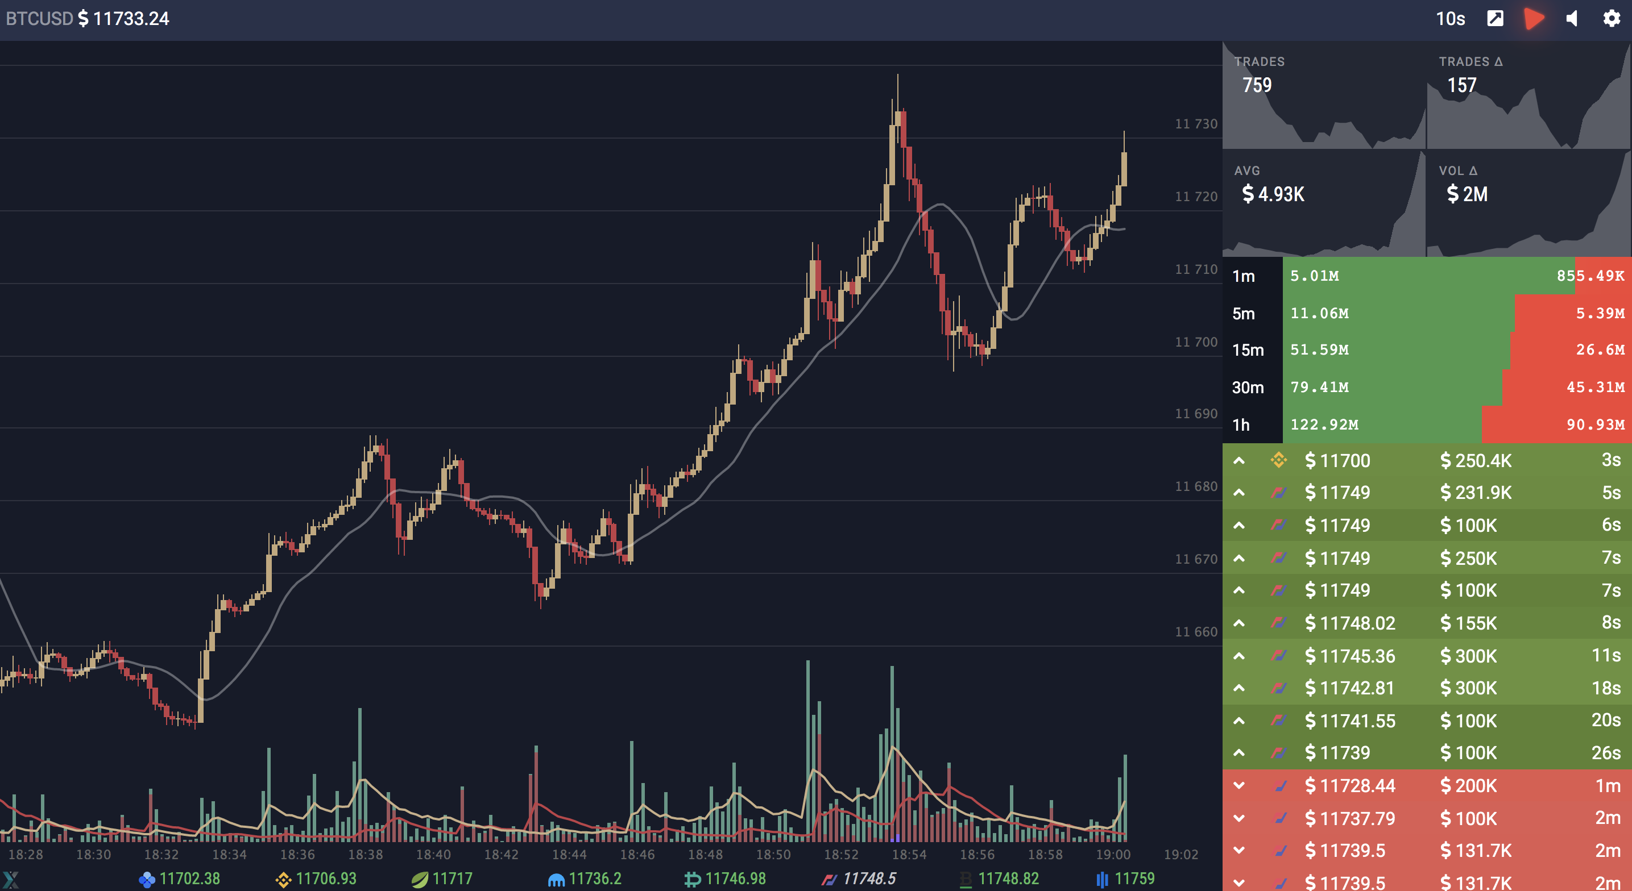This screenshot has width=1632, height=891.
Task: Select the 1m volume stats row label
Action: click(x=1244, y=276)
